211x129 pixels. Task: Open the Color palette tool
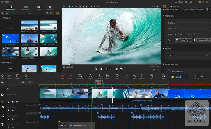[117, 76]
